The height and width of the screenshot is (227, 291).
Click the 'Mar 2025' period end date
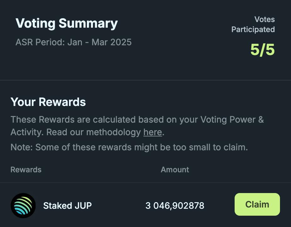point(111,42)
